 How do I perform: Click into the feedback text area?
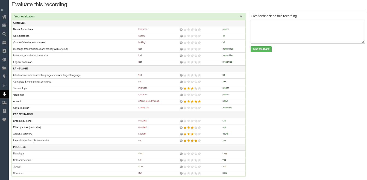(308, 32)
